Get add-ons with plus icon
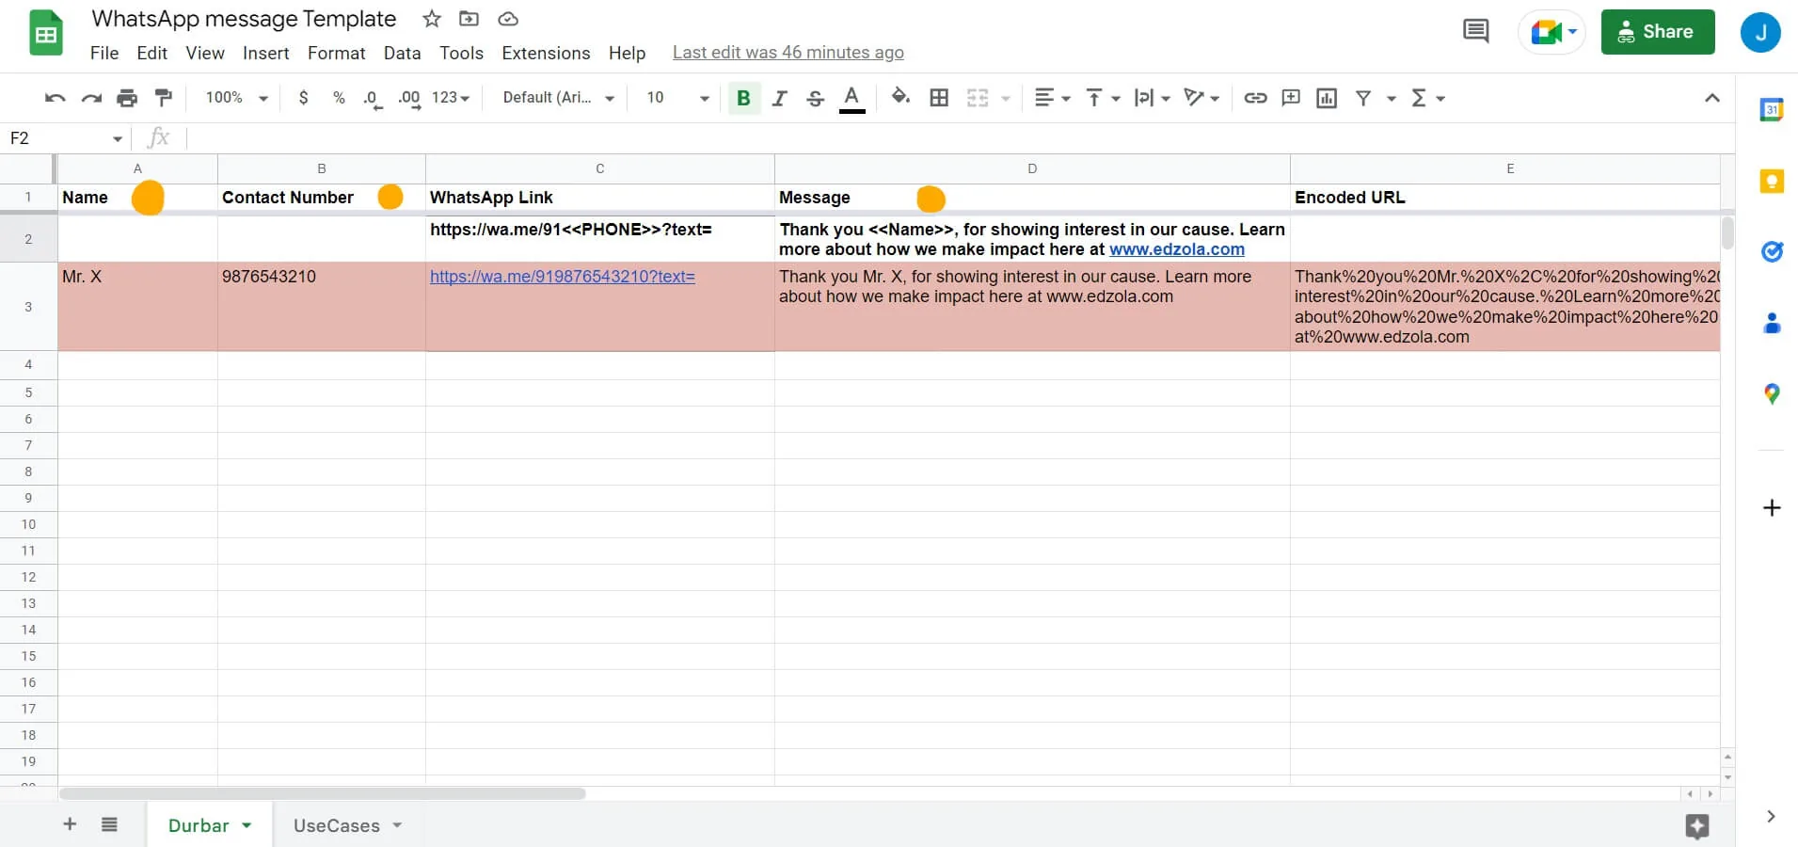This screenshot has width=1798, height=847. click(x=1772, y=508)
